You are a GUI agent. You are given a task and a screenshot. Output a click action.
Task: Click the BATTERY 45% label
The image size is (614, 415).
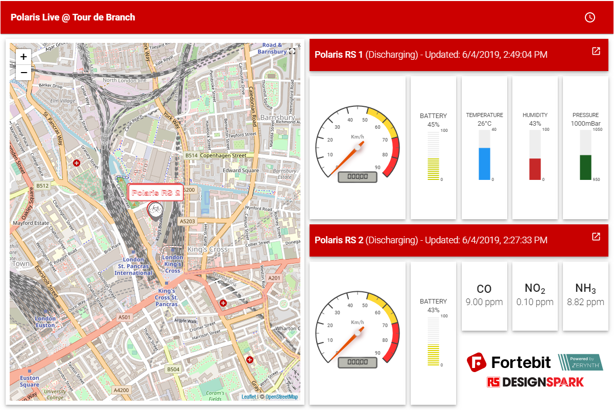coord(433,120)
